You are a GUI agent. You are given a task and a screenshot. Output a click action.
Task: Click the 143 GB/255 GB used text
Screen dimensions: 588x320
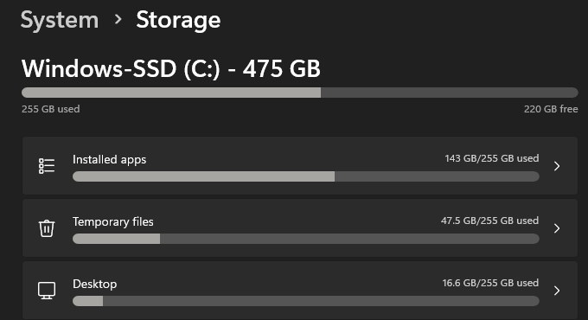[x=492, y=158]
